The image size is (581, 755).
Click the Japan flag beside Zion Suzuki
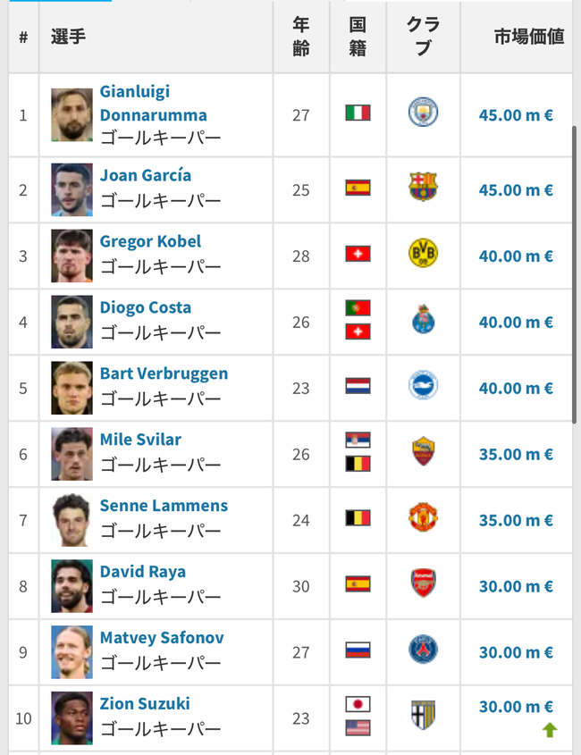tap(358, 704)
